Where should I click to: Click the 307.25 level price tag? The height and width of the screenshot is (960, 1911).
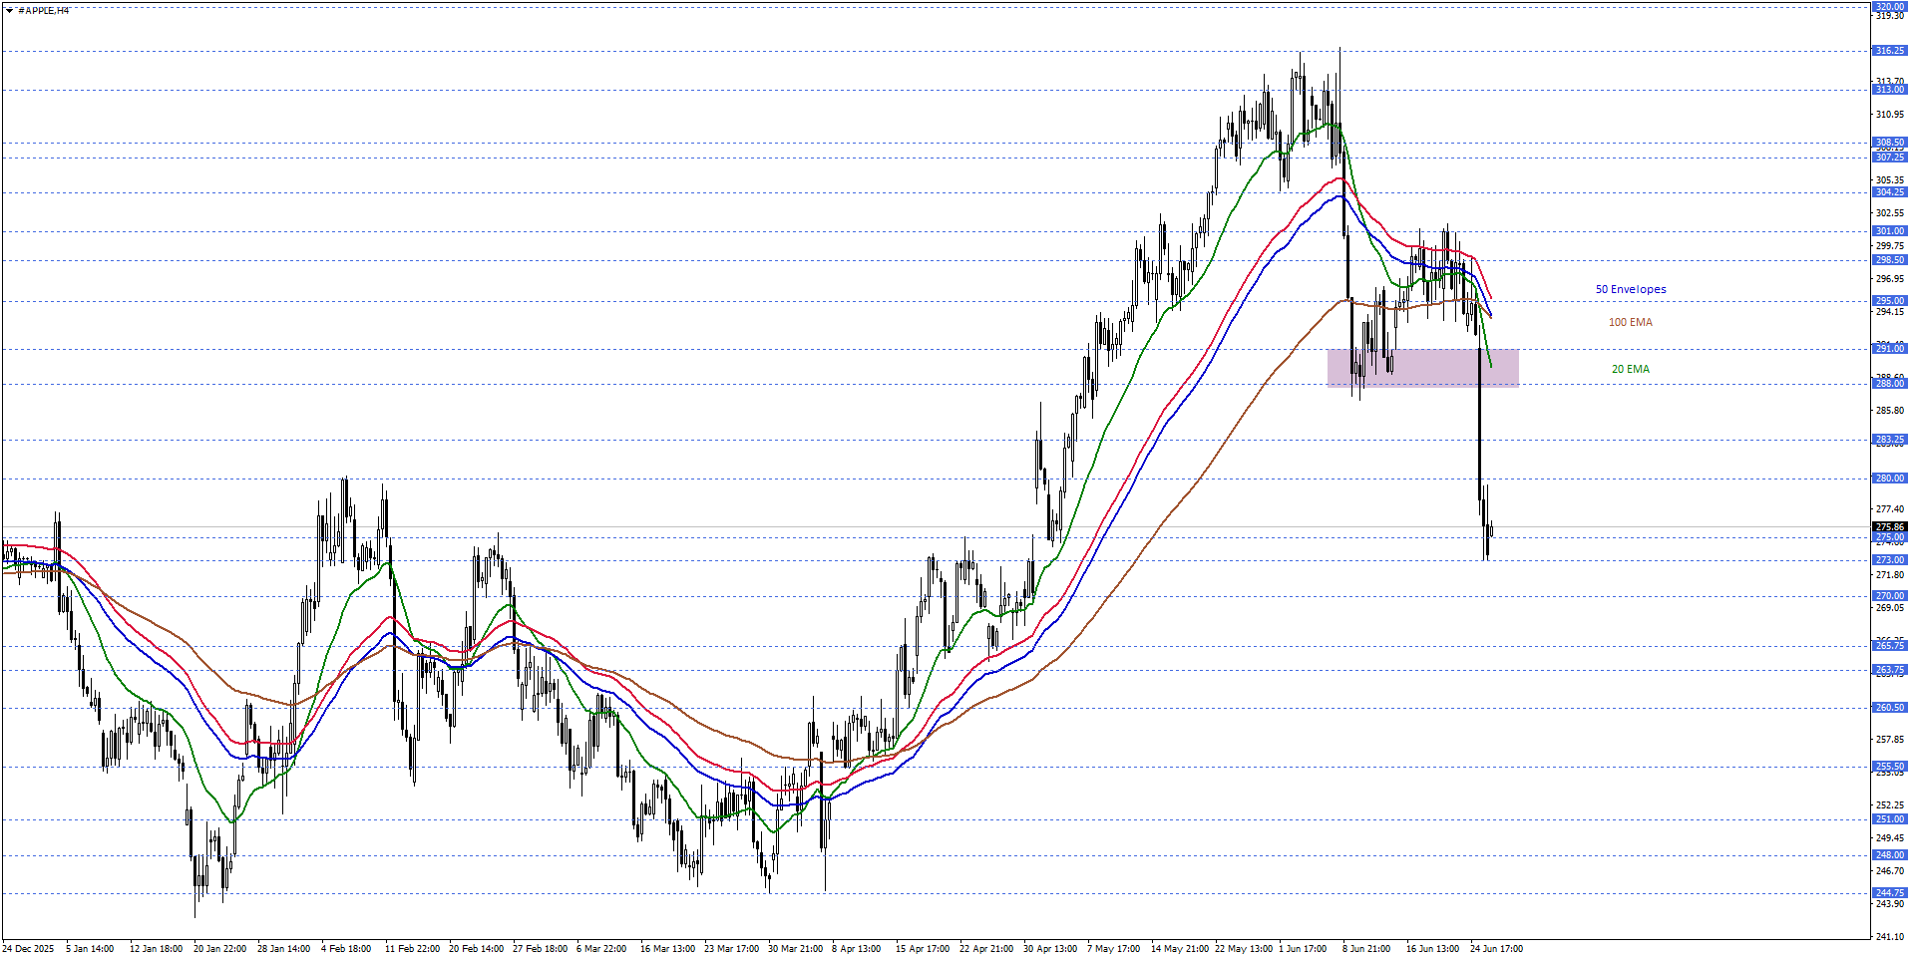[x=1890, y=158]
